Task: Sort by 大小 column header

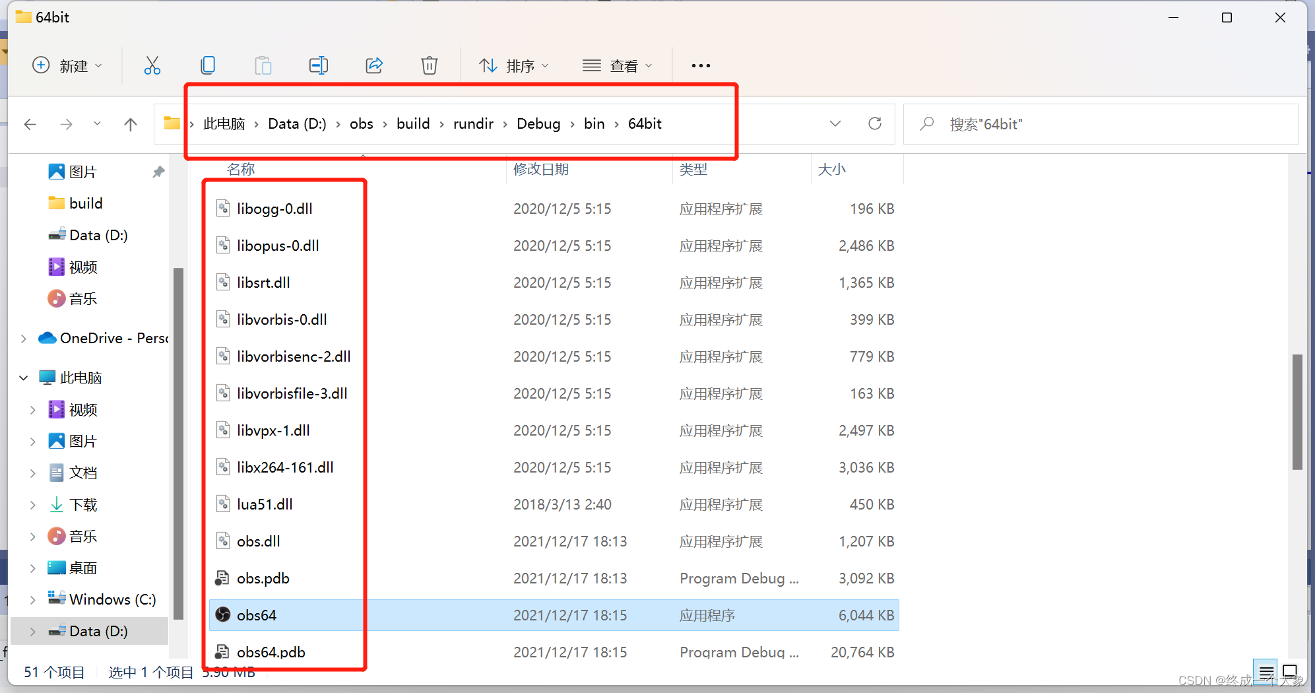Action: pos(832,169)
